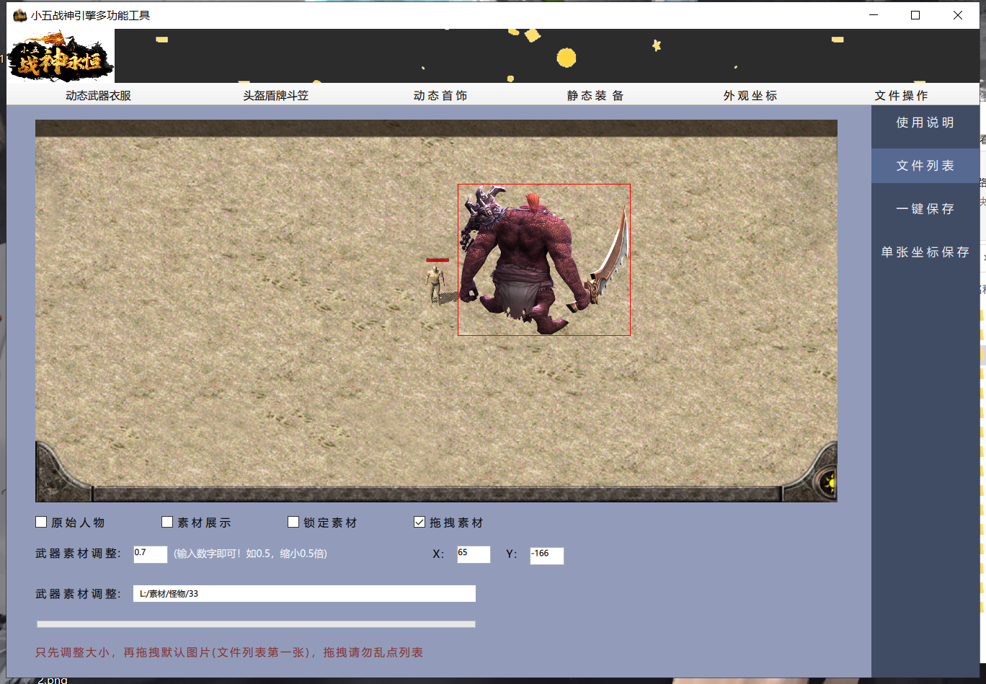Click the scale hint text 输入数字即可
Screen dimensions: 986x684
[250, 554]
